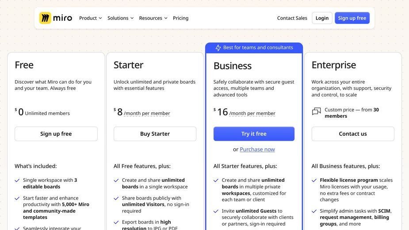This screenshot has height=230, width=409.
Task: Click the Purchase now link
Action: pos(257,149)
